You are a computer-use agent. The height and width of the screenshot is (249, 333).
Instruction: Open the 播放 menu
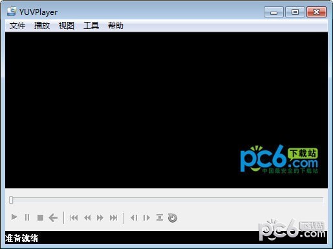point(42,26)
